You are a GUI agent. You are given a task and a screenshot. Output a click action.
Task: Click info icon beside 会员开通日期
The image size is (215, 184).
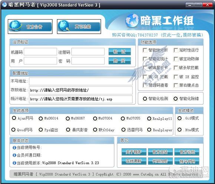[x=14, y=155]
